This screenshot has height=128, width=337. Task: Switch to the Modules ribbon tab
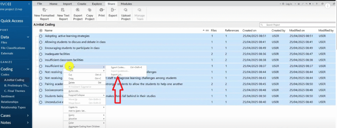(126, 4)
